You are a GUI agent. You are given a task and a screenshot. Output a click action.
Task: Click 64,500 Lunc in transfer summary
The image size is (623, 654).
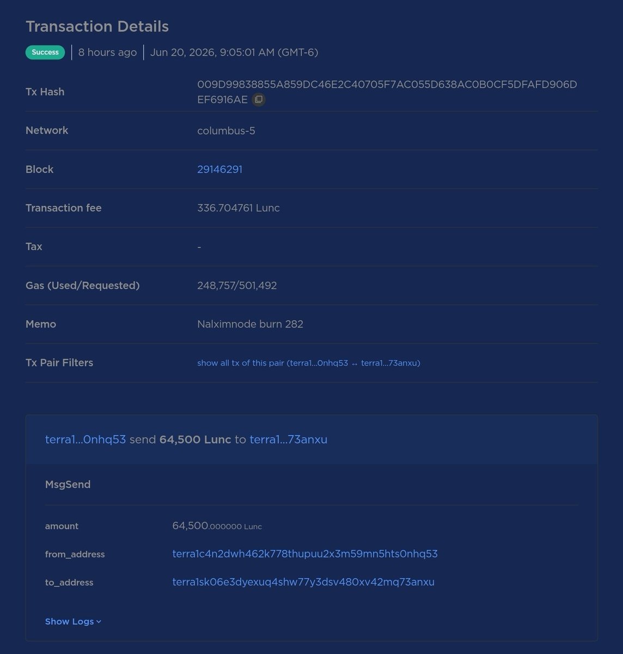click(195, 439)
